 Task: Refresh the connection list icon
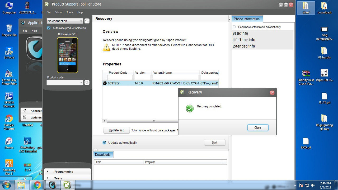click(87, 21)
